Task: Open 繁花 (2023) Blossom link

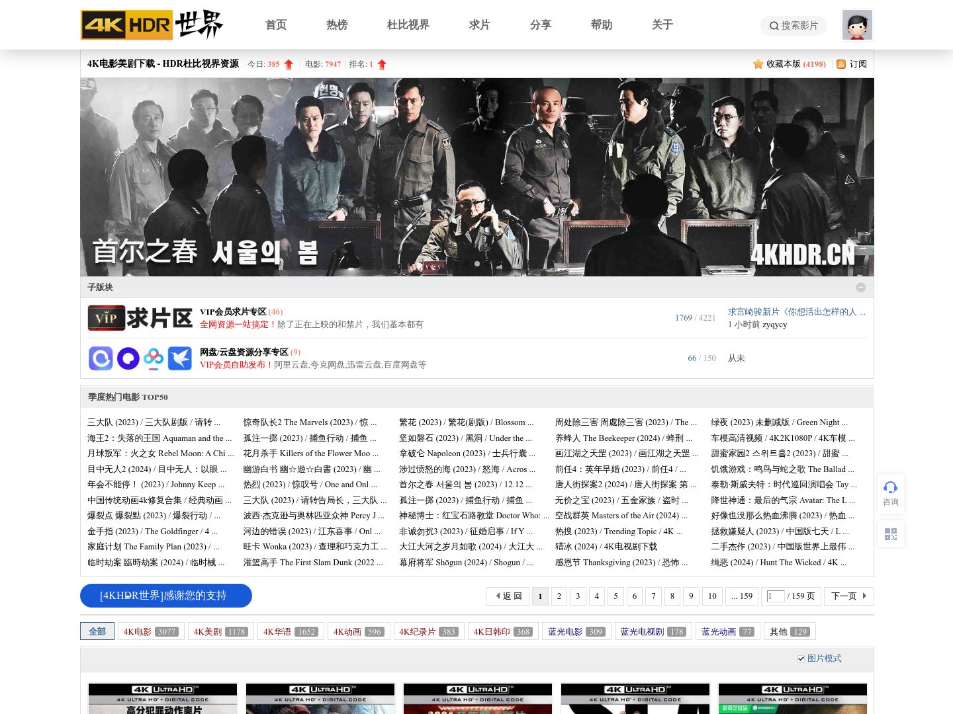Action: [466, 422]
